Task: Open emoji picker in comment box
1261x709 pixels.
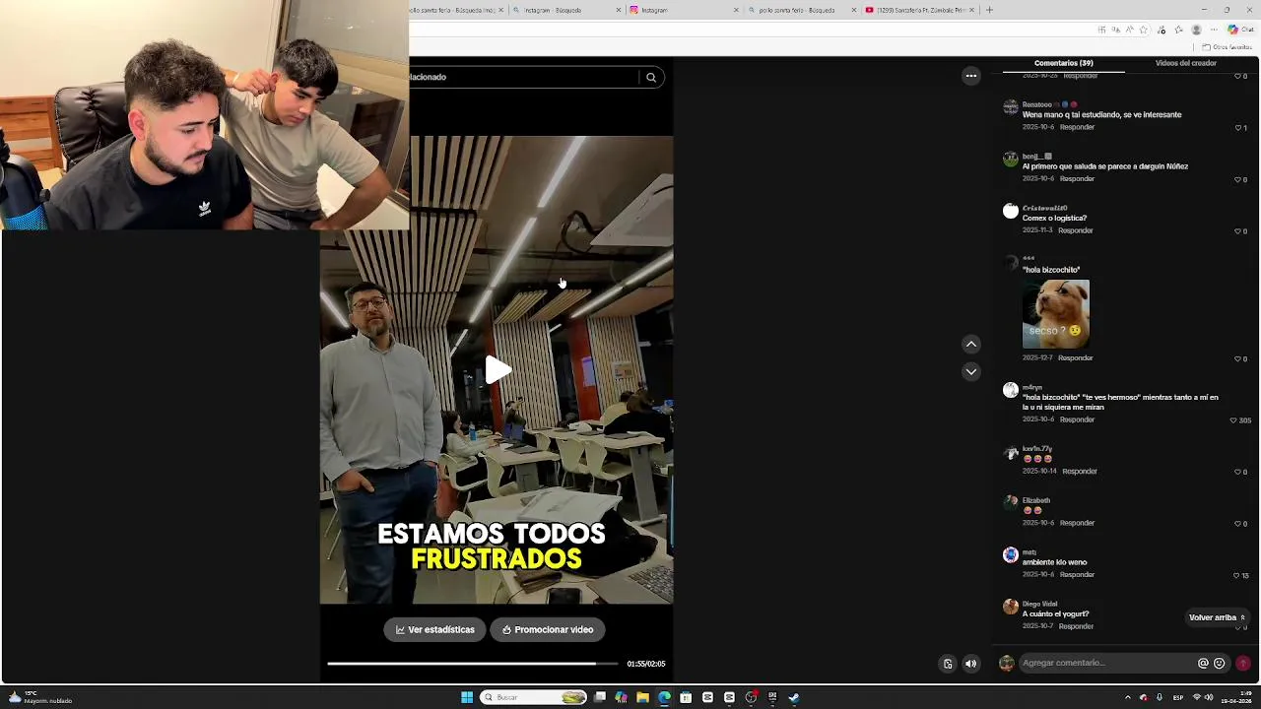Action: tap(1220, 664)
